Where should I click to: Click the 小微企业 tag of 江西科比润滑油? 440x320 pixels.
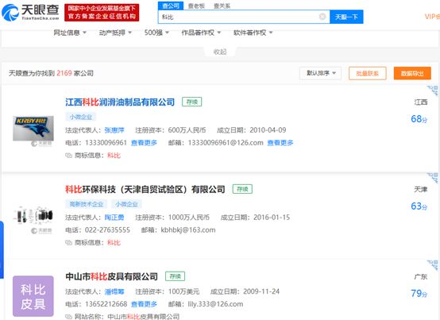(x=81, y=117)
